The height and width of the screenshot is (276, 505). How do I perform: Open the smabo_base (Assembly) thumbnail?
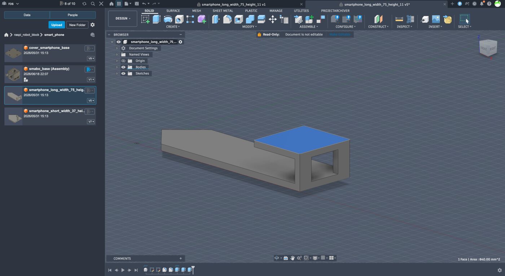tap(13, 74)
